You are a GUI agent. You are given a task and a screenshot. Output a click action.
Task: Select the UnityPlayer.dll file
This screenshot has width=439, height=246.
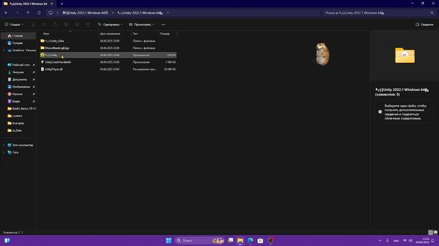pyautogui.click(x=108, y=69)
